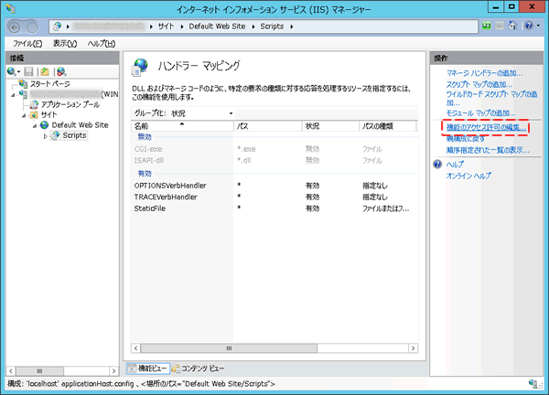Select the OPTIONSVerbHandler row
Screen dimensions: 549x395
point(274,186)
